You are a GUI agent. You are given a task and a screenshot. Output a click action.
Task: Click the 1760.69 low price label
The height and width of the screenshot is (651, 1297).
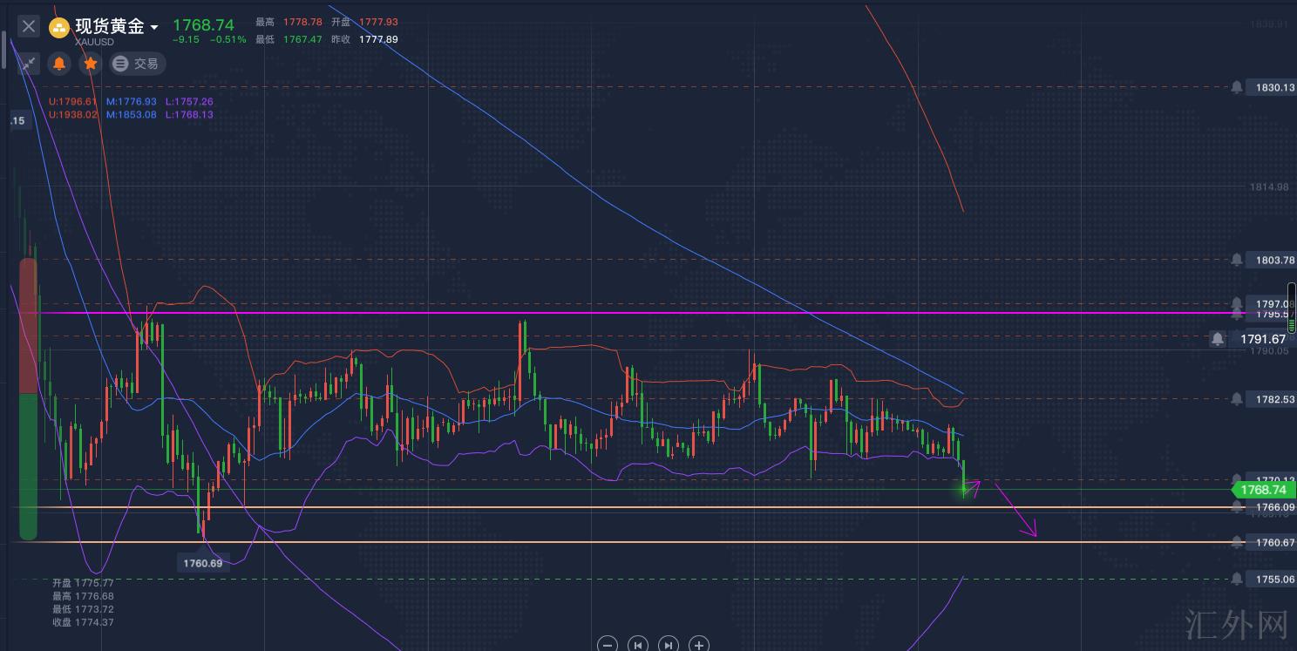[x=202, y=563]
